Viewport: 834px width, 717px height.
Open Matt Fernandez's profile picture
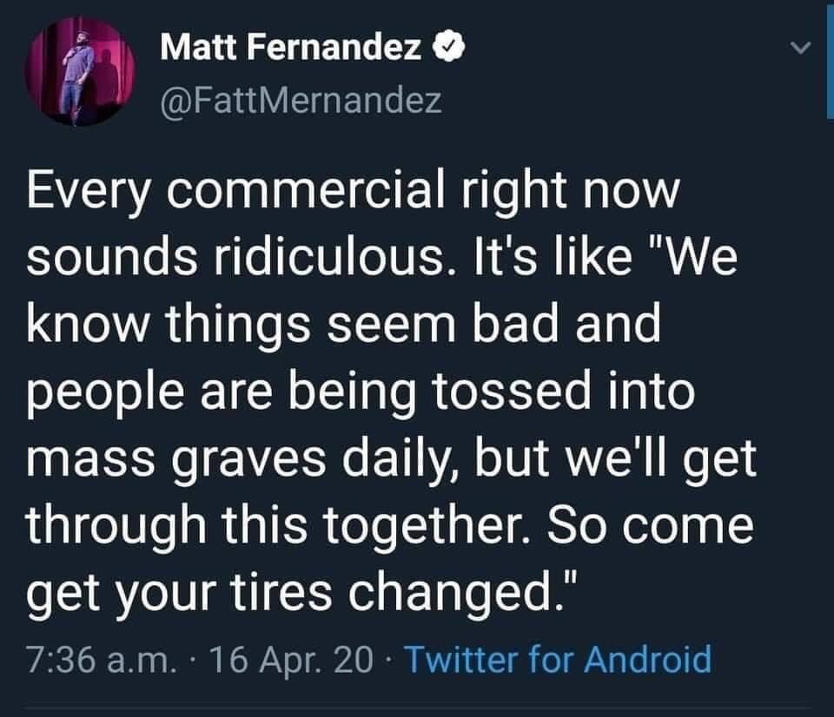pyautogui.click(x=79, y=72)
